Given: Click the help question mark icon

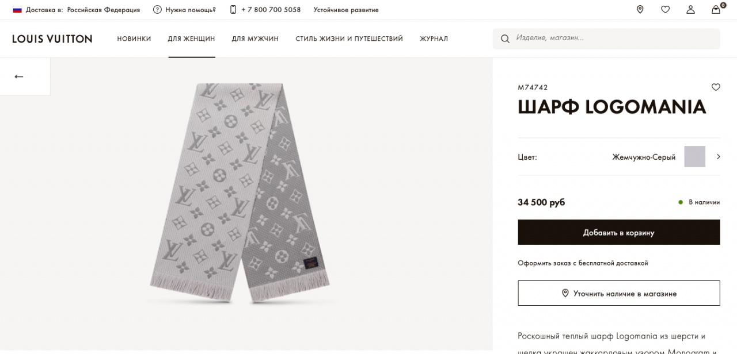Looking at the screenshot, I should tap(157, 10).
